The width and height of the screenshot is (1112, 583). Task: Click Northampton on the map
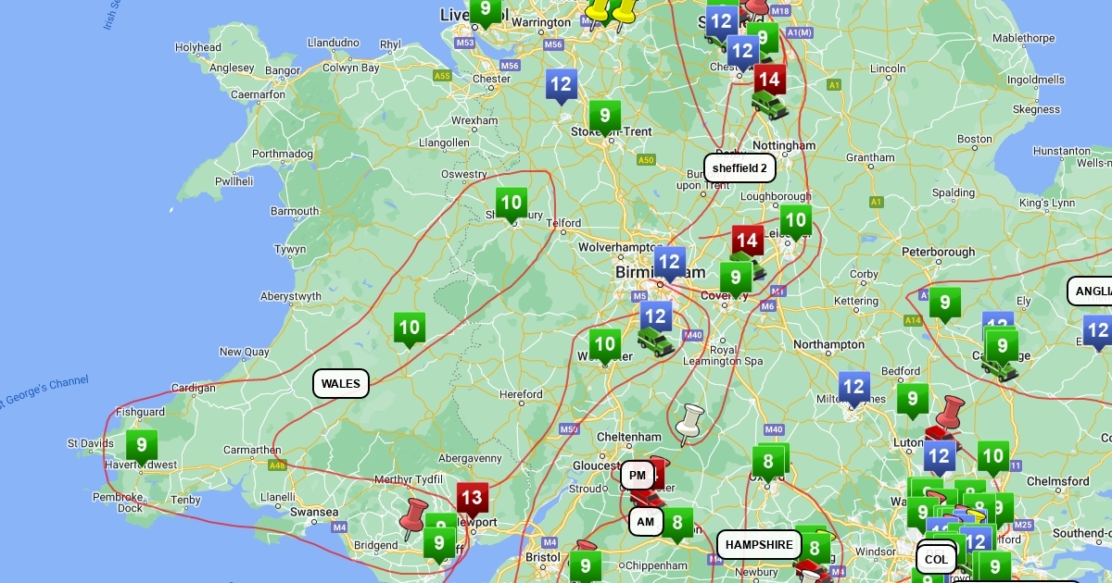(828, 344)
